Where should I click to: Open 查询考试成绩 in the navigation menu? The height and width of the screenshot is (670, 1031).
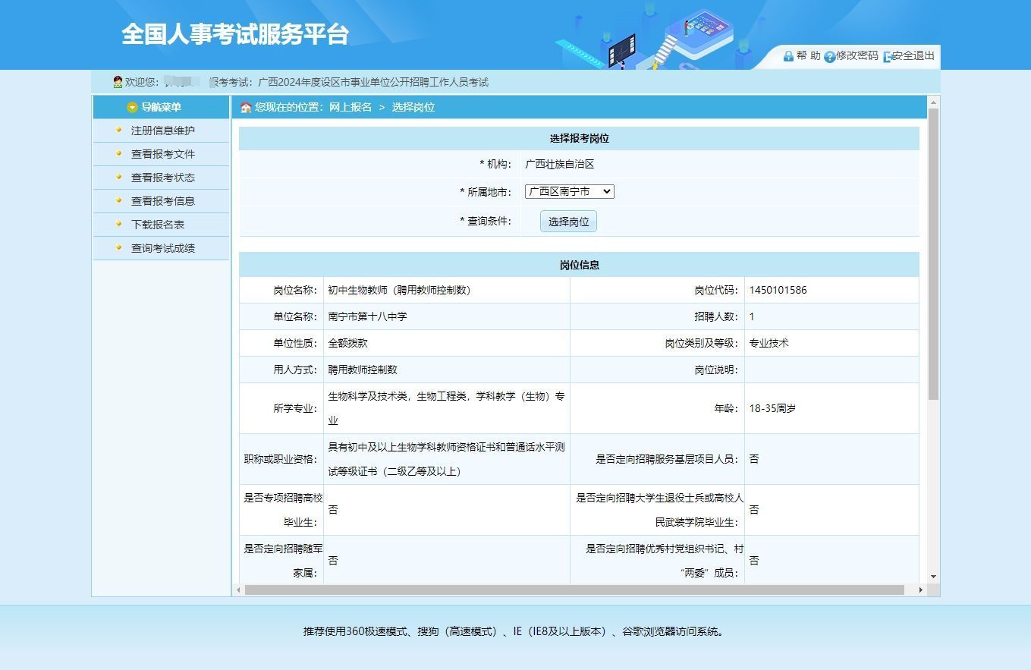click(x=163, y=248)
